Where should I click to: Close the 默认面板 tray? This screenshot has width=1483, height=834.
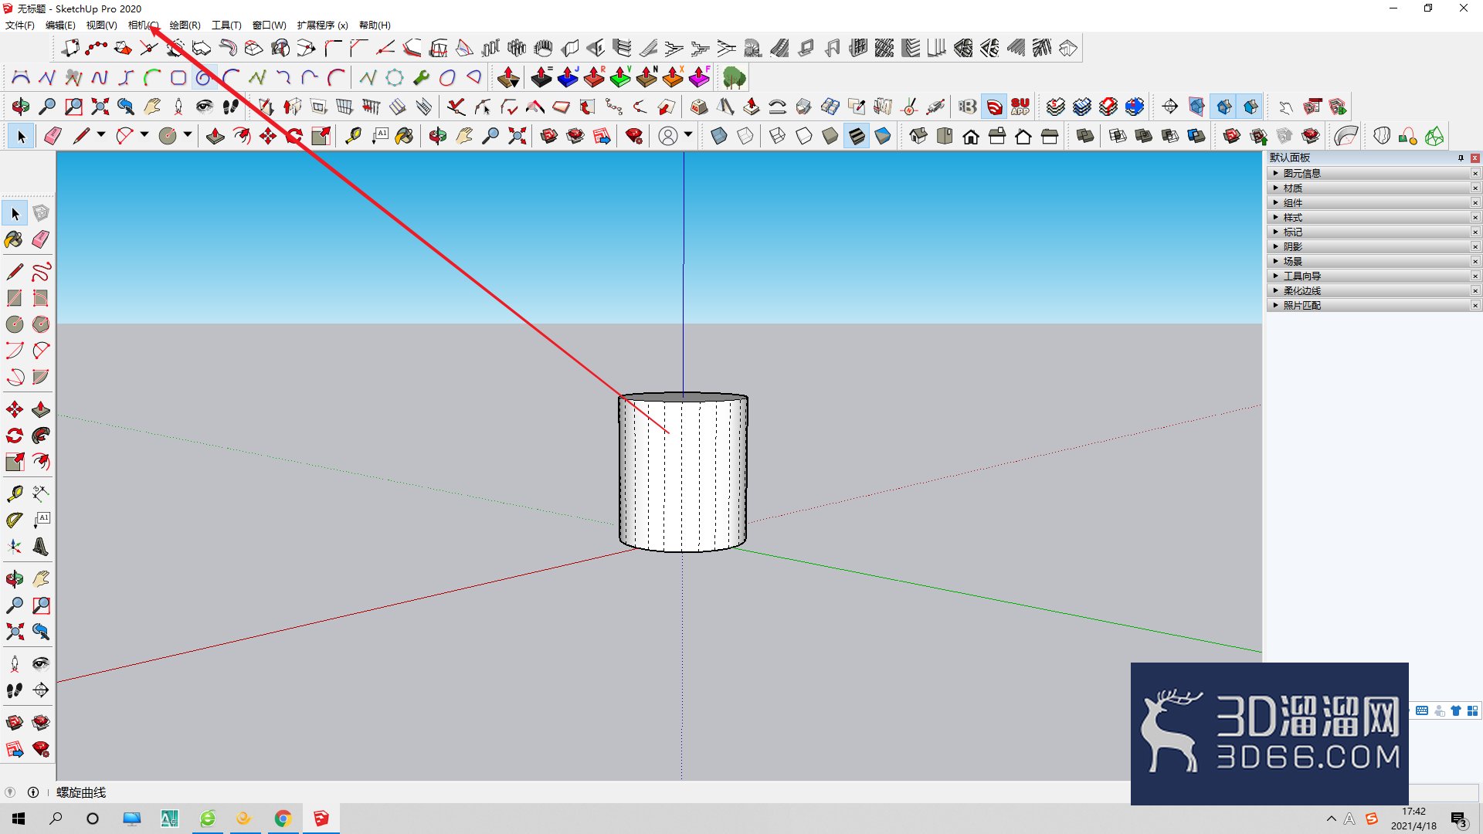tap(1475, 158)
